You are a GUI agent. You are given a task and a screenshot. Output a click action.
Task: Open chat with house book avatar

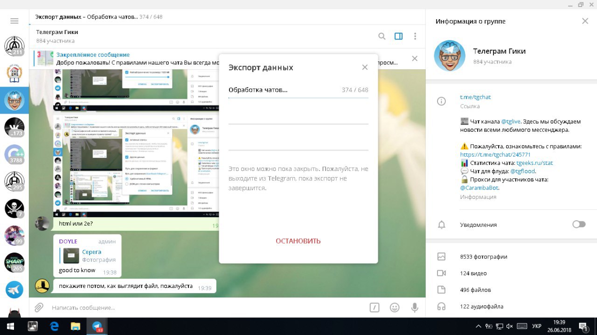(x=14, y=73)
